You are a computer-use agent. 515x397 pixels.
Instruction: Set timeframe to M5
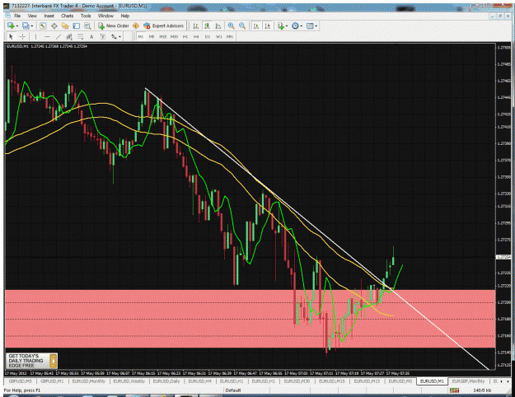(152, 37)
